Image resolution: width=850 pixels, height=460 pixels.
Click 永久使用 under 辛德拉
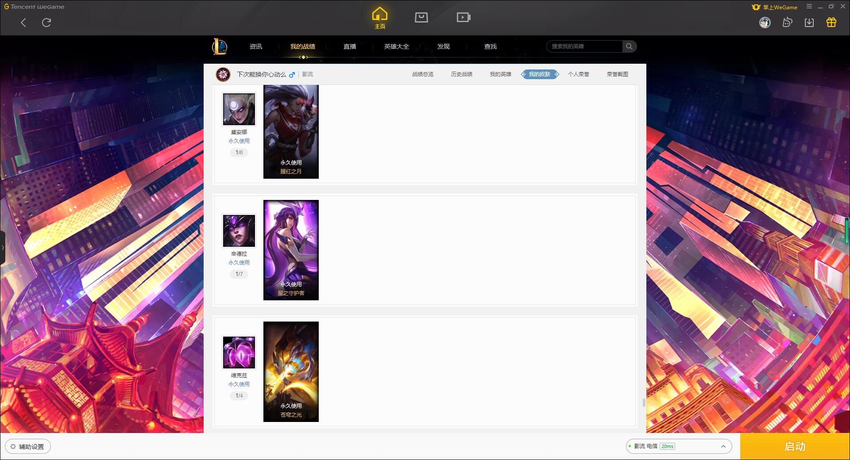click(239, 263)
